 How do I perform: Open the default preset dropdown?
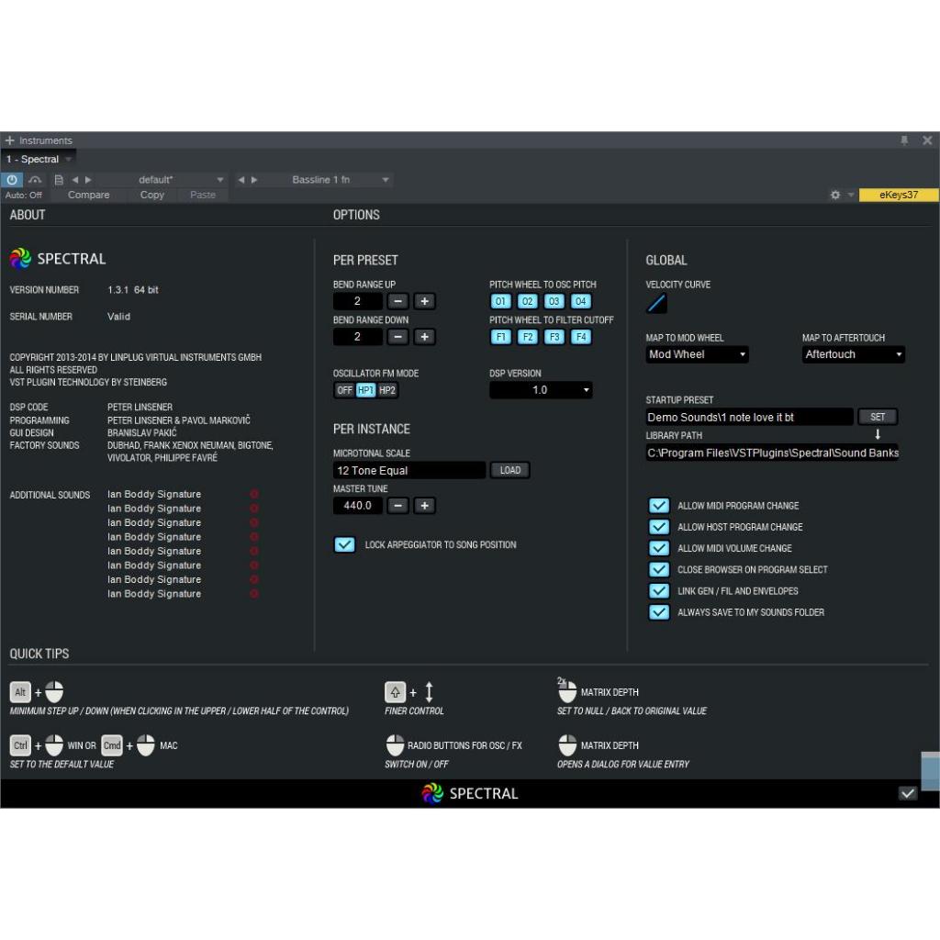(220, 179)
